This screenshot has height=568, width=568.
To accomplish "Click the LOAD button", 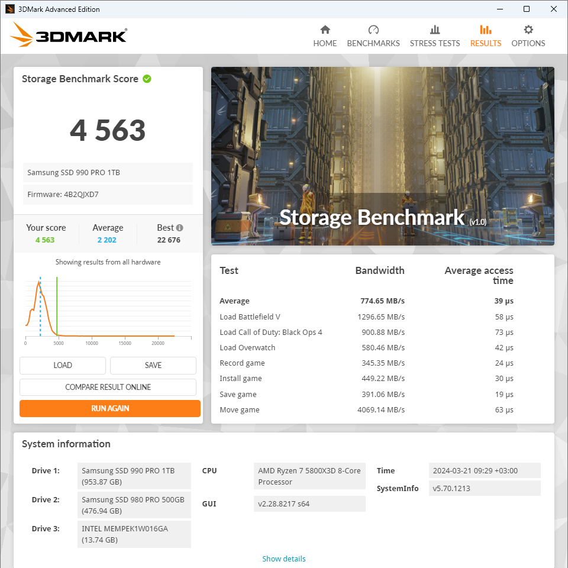I will 63,365.
